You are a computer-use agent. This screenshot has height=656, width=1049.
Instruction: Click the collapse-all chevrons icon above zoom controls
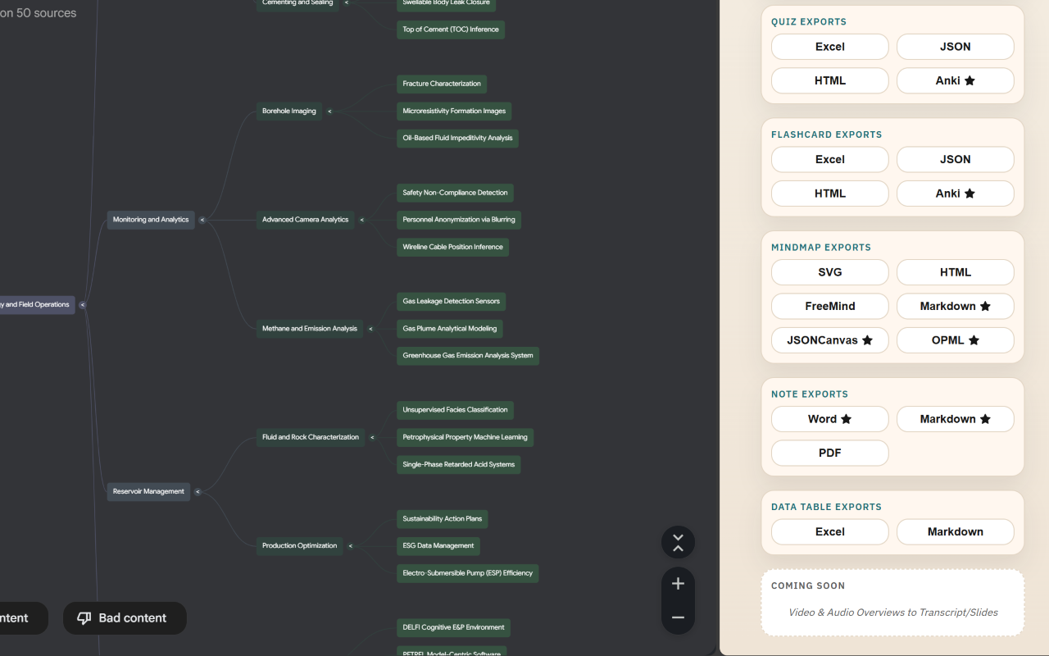[x=678, y=542]
